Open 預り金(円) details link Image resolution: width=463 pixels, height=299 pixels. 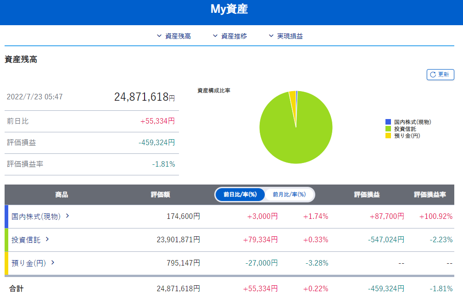tap(28, 263)
